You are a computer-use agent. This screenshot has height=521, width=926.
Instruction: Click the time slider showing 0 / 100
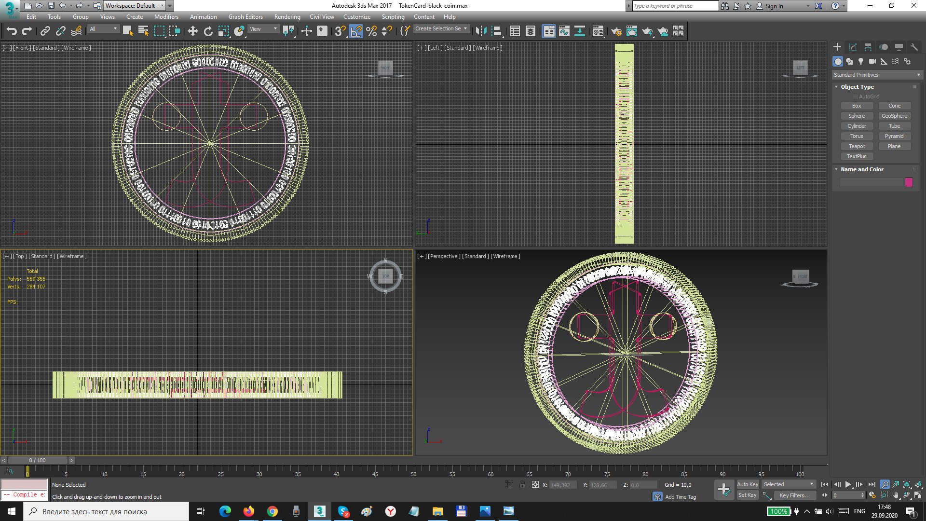coord(38,460)
